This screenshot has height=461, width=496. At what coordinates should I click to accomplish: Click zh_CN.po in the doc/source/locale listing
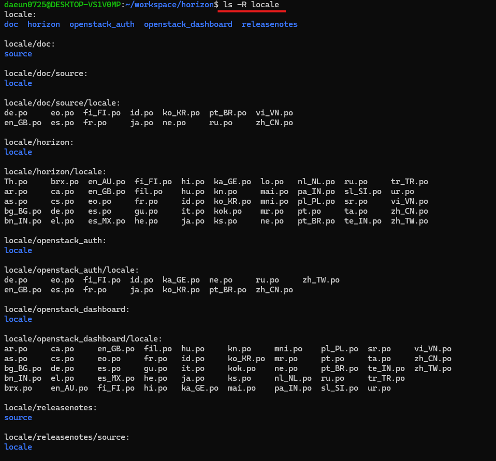tap(274, 123)
